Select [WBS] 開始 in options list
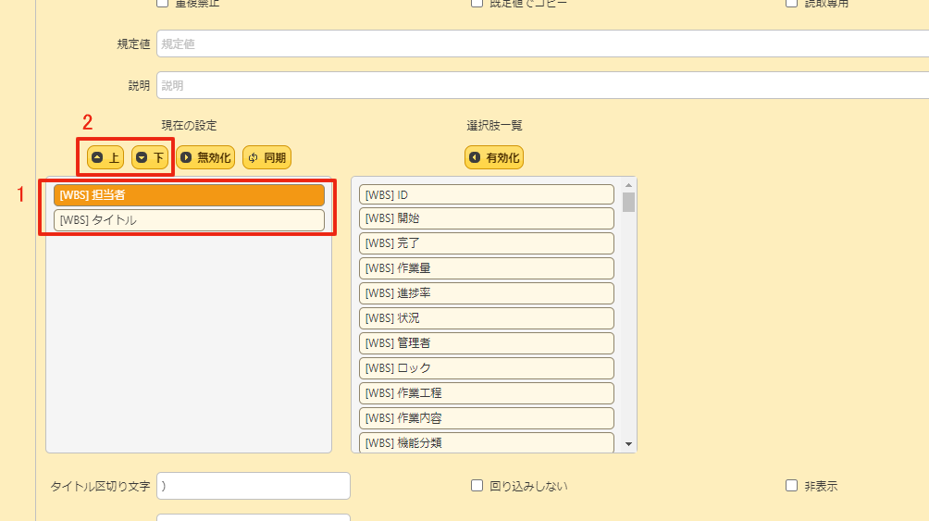The height and width of the screenshot is (521, 929). click(x=487, y=218)
